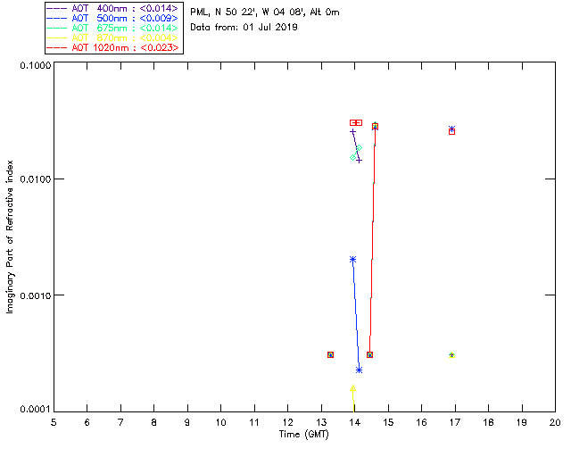Viewport: 571px width, 457px height.
Task: Click x-axis tick label 17
Action: [455, 423]
